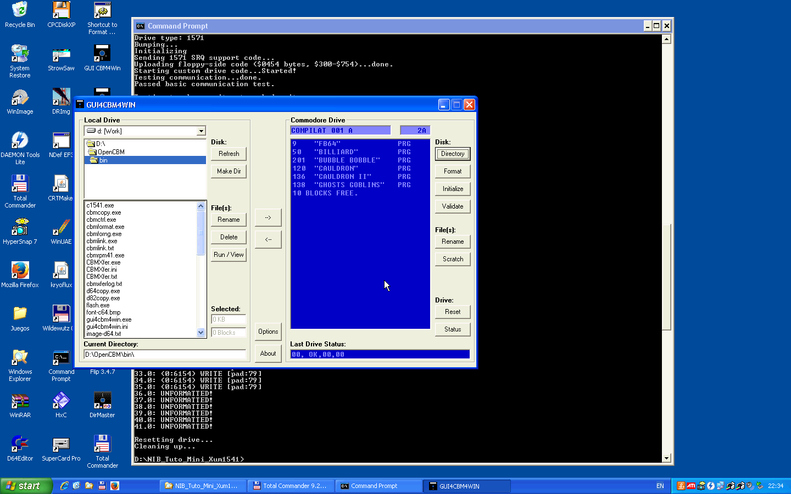Select "GHOSTS GOBLINS" entry in Commodore directory

pyautogui.click(x=352, y=185)
